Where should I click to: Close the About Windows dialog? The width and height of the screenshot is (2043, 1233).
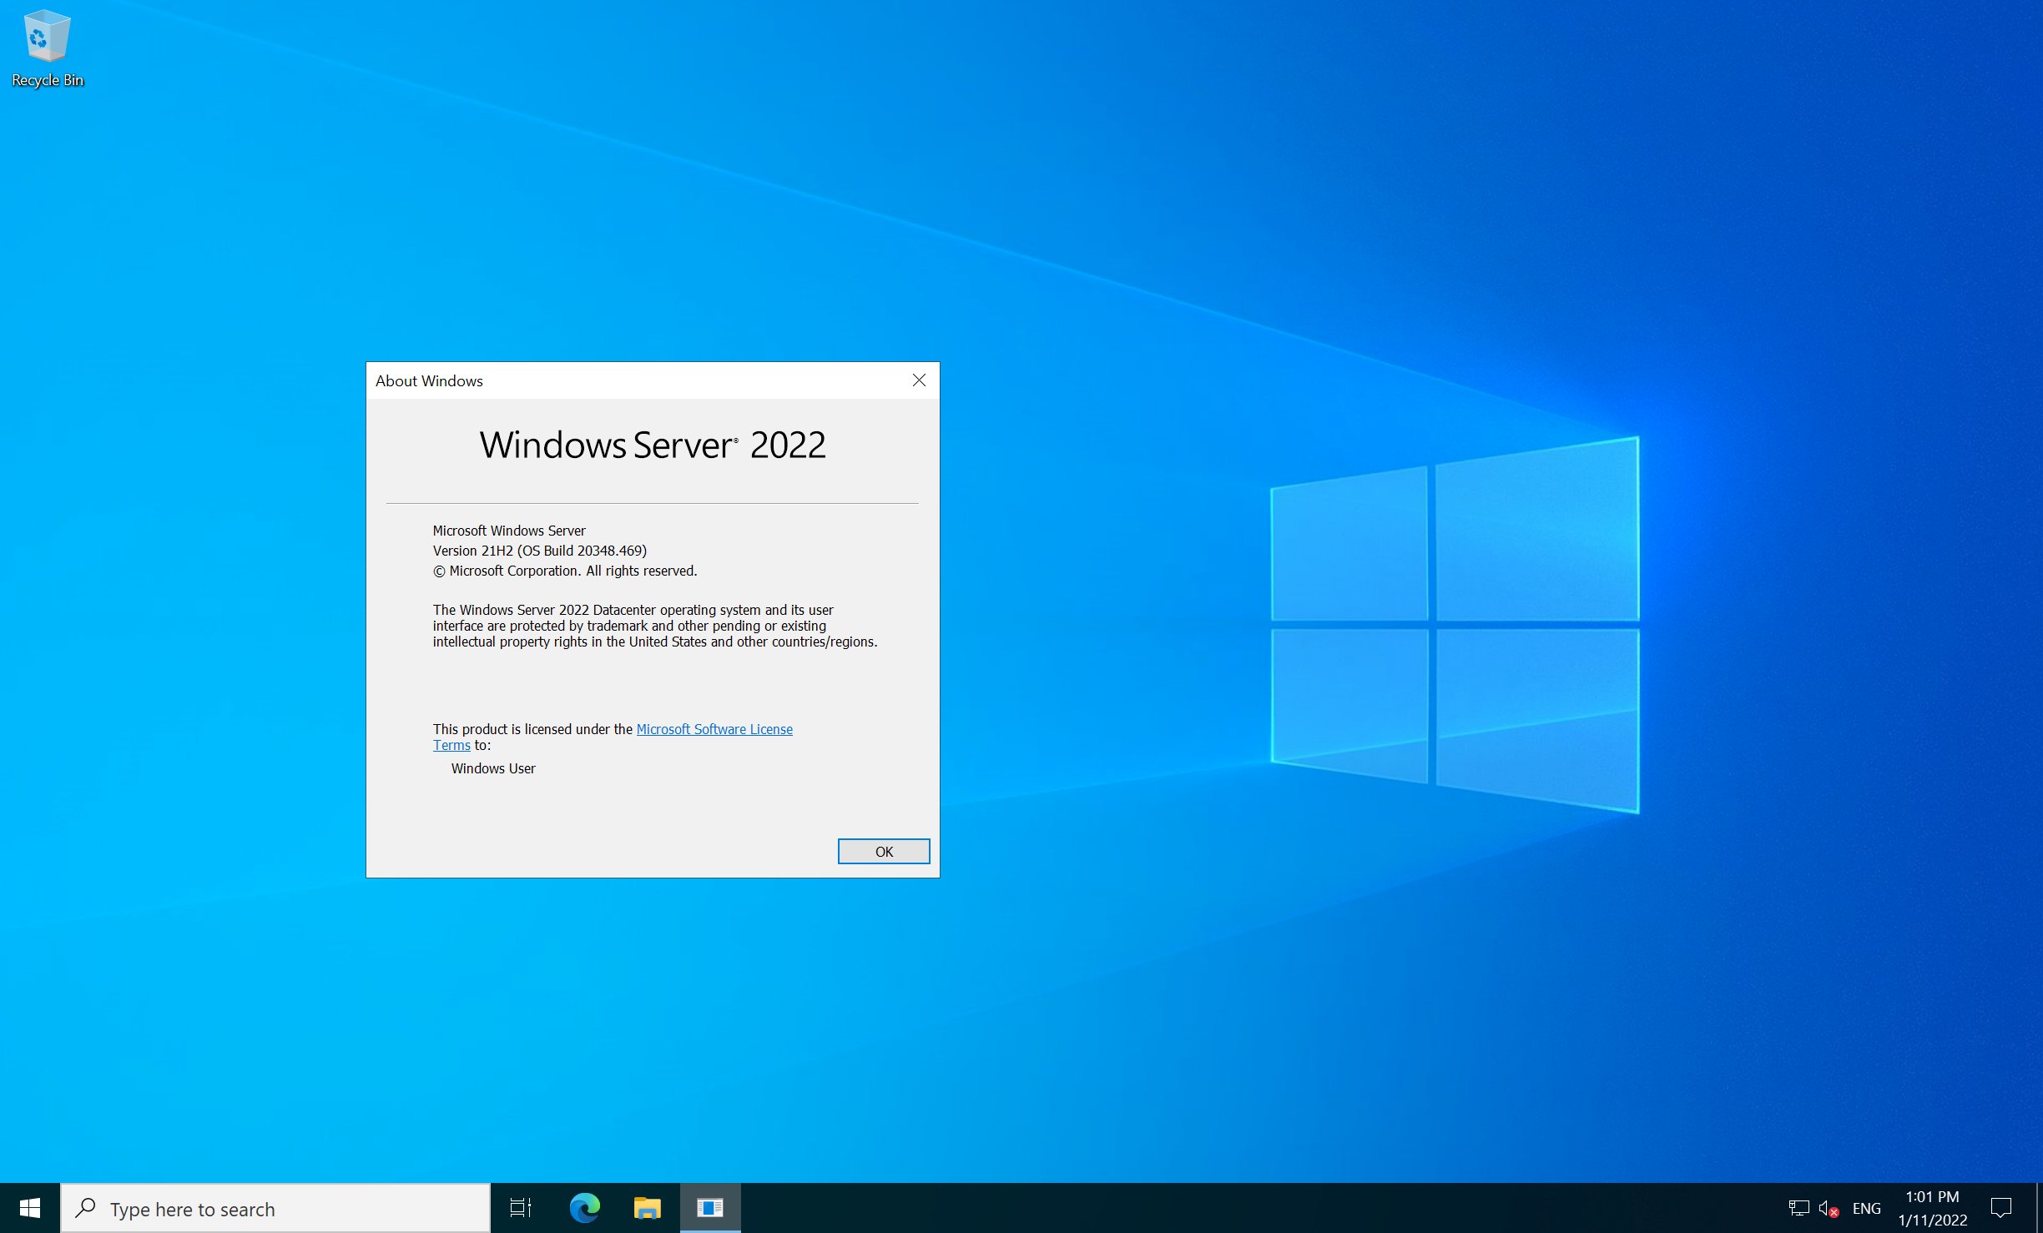click(919, 380)
